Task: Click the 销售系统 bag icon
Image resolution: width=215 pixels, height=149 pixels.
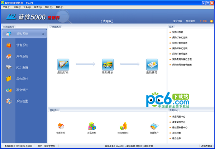Action: tap(9, 45)
